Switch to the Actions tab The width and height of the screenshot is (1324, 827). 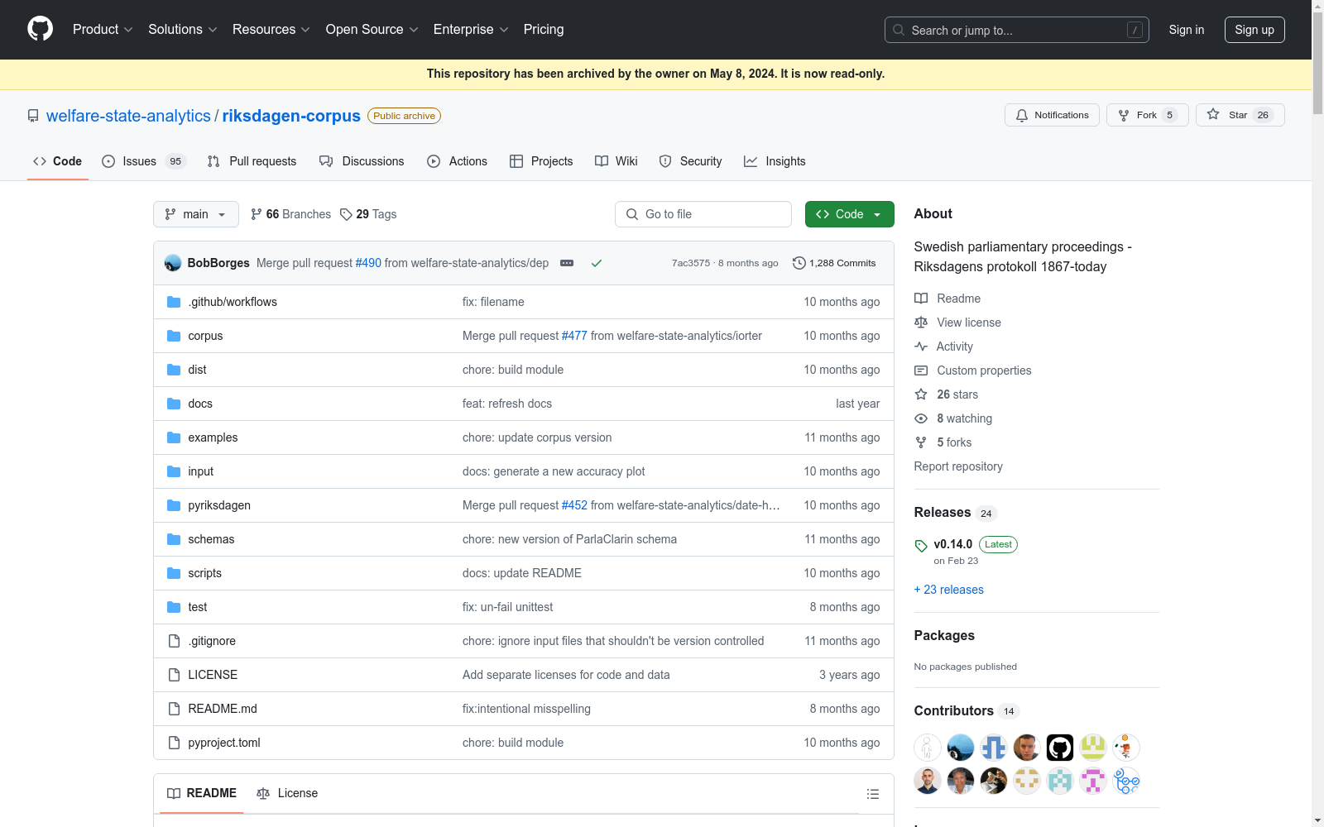click(457, 161)
